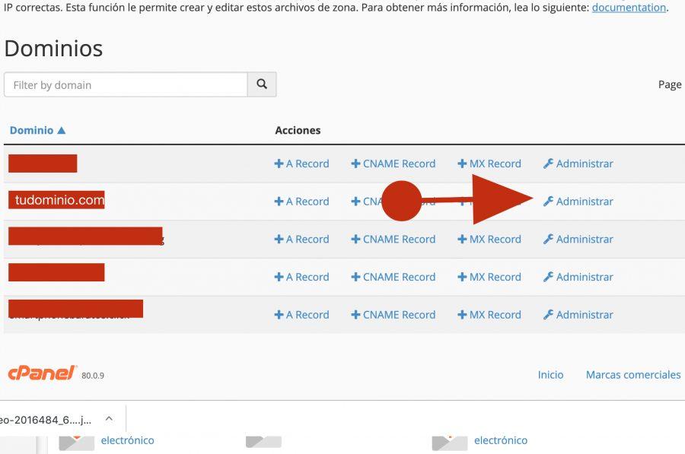This screenshot has height=454, width=685.
Task: Add A Record for the last domain
Action: pyautogui.click(x=301, y=315)
